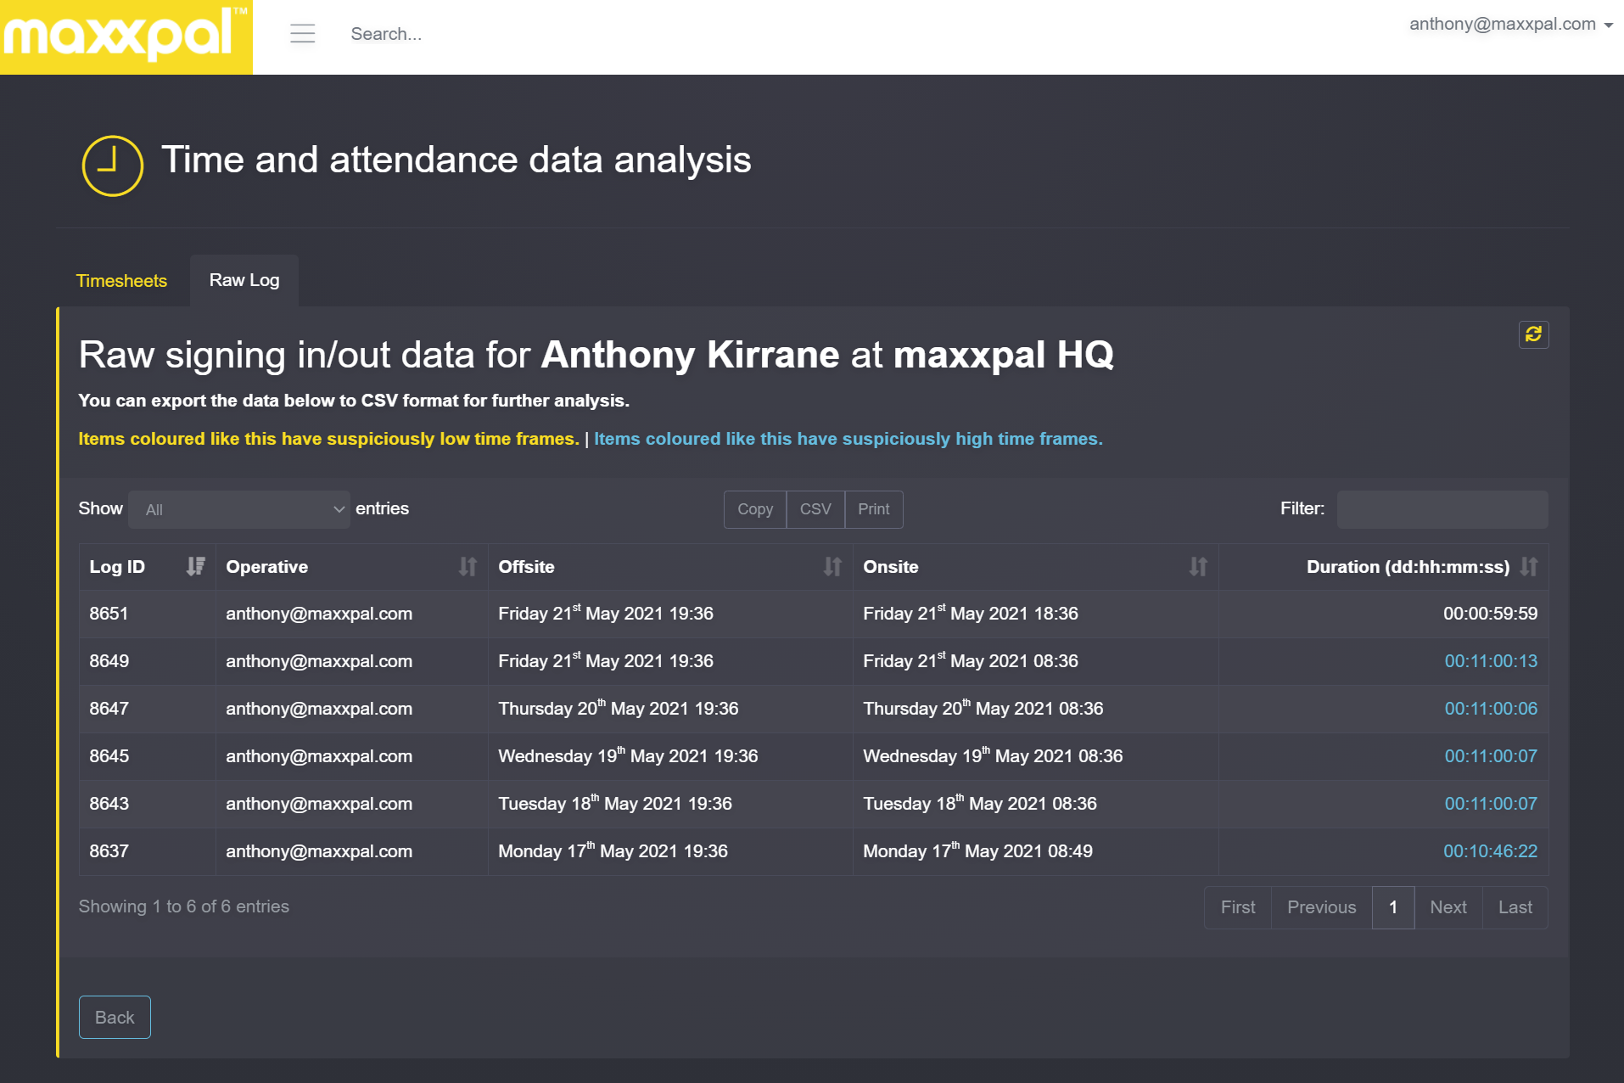Go to the Previous page
This screenshot has height=1083, width=1624.
point(1321,907)
